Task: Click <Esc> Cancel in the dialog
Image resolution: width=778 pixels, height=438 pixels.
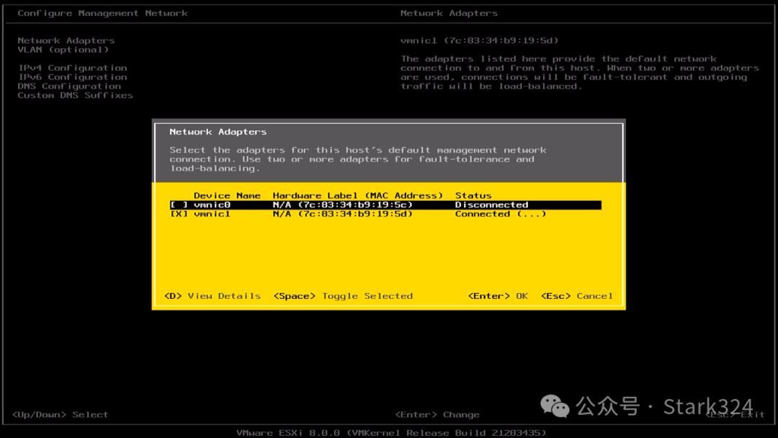Action: (577, 296)
